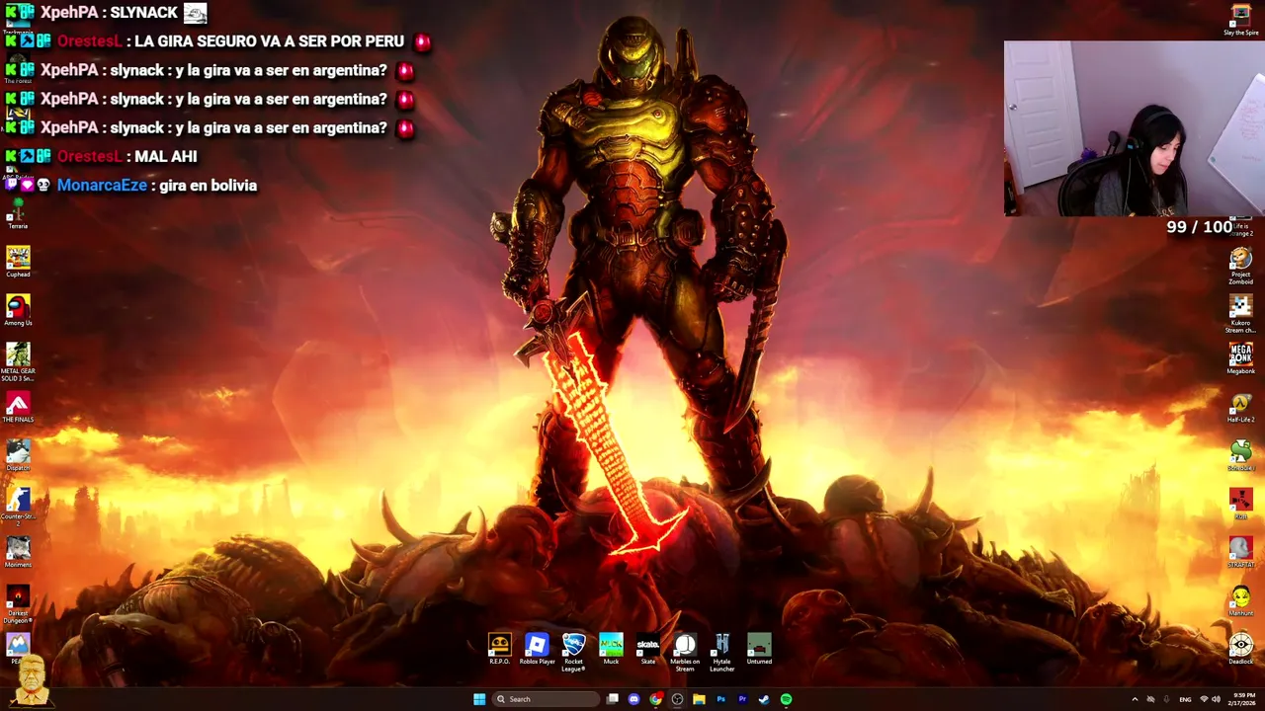
Task: Click MonarcaEze's chat message 'gira en bolivia'
Action: (x=207, y=185)
